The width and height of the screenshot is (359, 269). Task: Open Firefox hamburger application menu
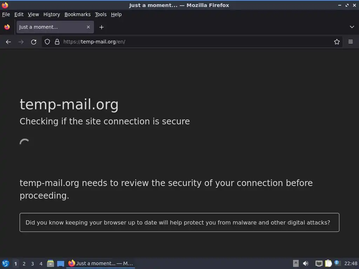point(351,42)
